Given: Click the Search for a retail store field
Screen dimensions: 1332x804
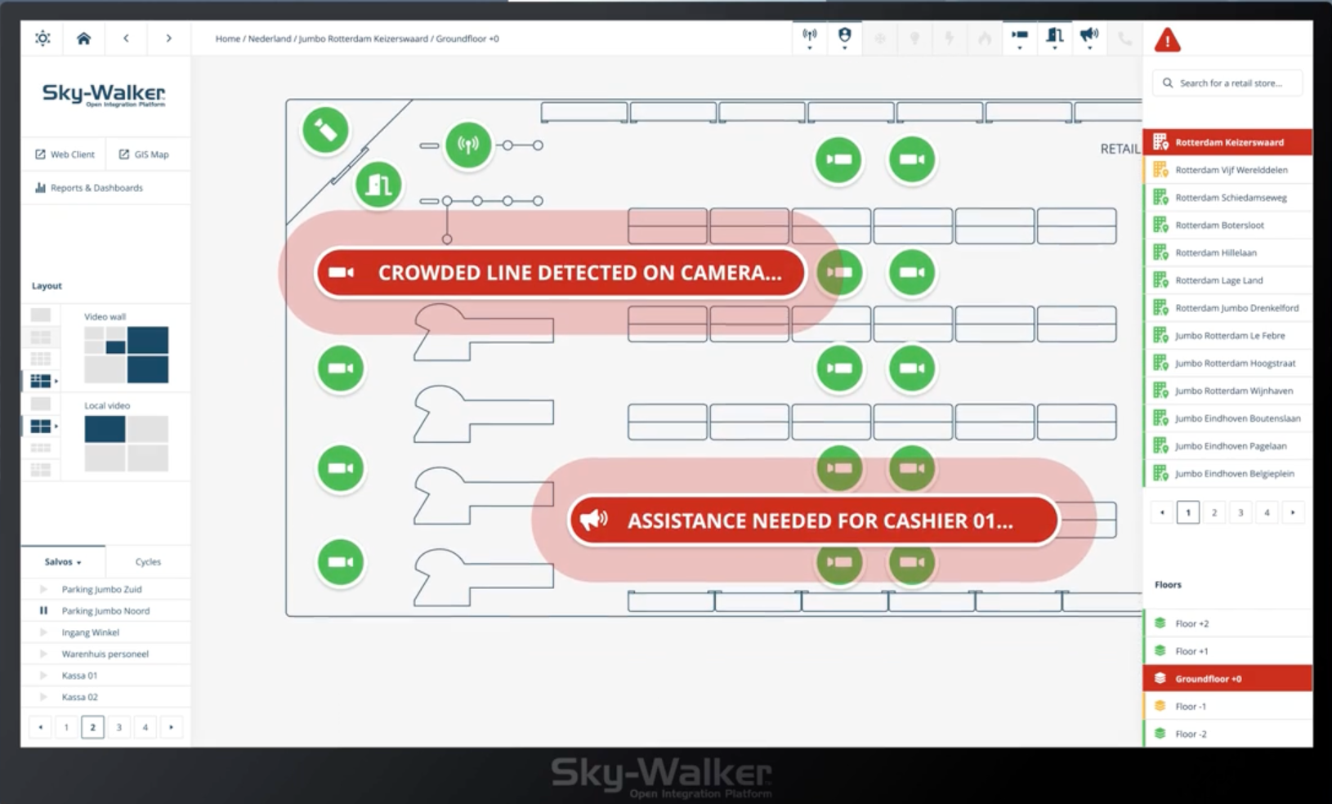Looking at the screenshot, I should pos(1227,83).
